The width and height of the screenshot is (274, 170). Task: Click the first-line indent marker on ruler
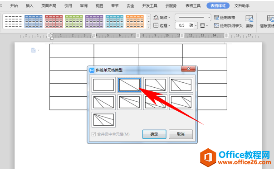[x=52, y=34]
